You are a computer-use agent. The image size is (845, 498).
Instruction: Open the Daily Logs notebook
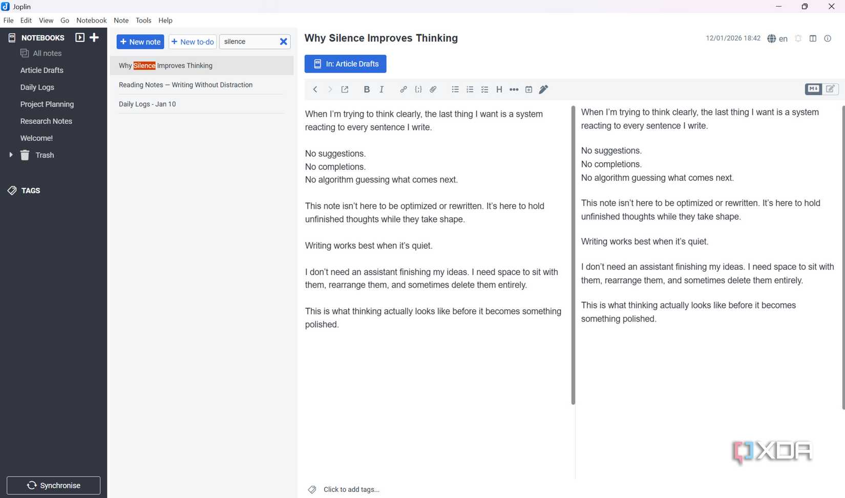(x=37, y=87)
